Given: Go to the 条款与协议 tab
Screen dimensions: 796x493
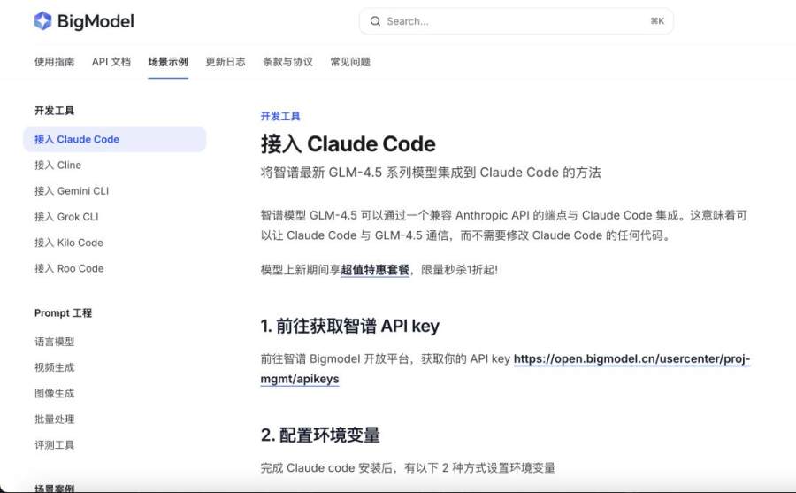Looking at the screenshot, I should click(287, 62).
